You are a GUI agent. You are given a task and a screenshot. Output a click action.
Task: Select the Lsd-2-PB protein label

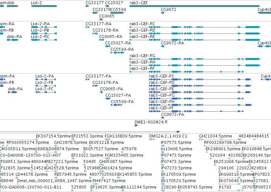point(44,83)
